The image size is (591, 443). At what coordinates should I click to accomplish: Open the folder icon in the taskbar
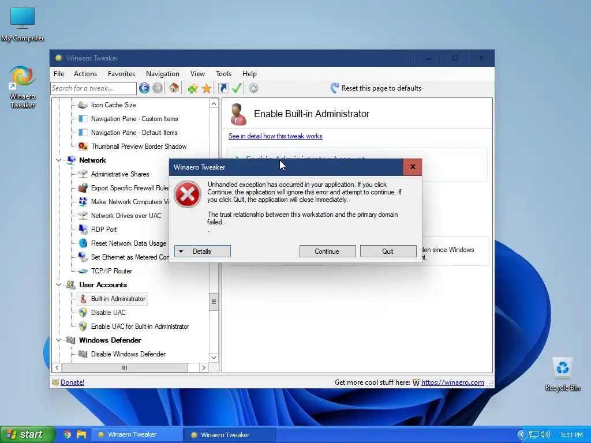pos(81,434)
